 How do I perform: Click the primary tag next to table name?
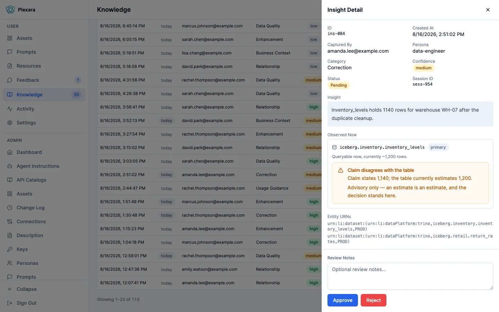(x=438, y=147)
